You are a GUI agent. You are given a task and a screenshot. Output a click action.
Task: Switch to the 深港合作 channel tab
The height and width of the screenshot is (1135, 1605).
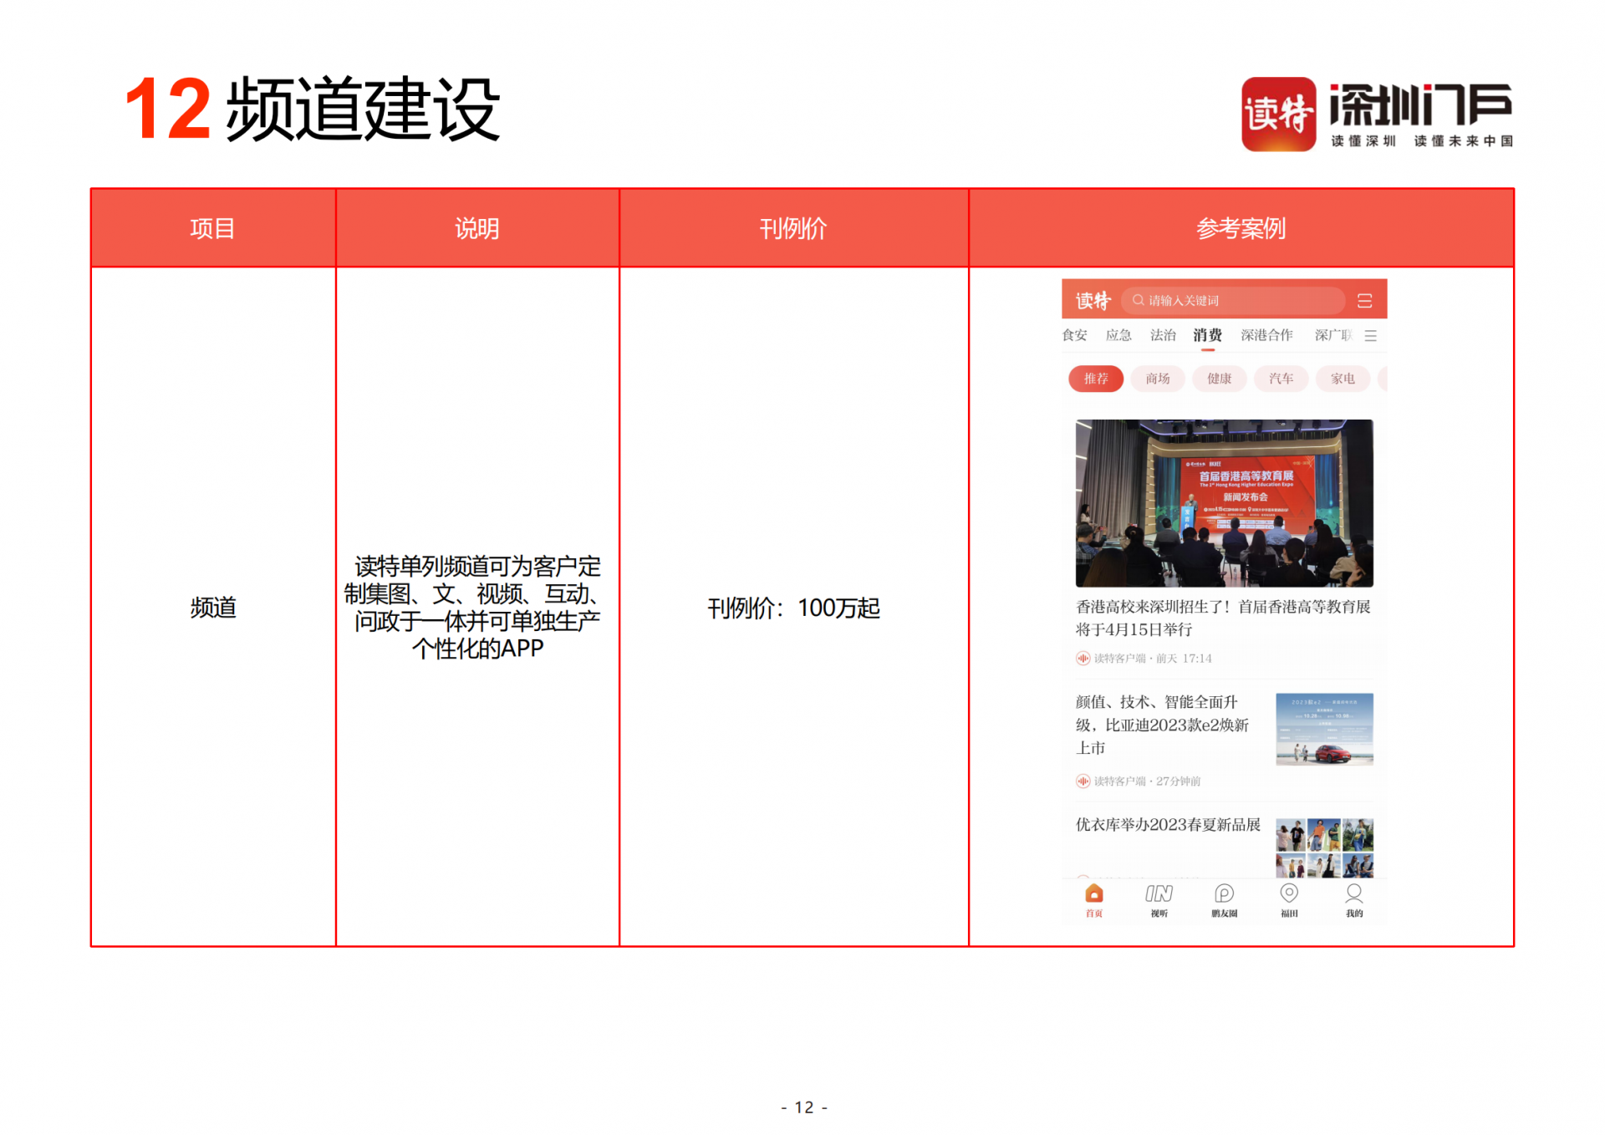(1266, 335)
